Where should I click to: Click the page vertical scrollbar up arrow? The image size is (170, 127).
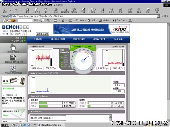tap(169, 25)
